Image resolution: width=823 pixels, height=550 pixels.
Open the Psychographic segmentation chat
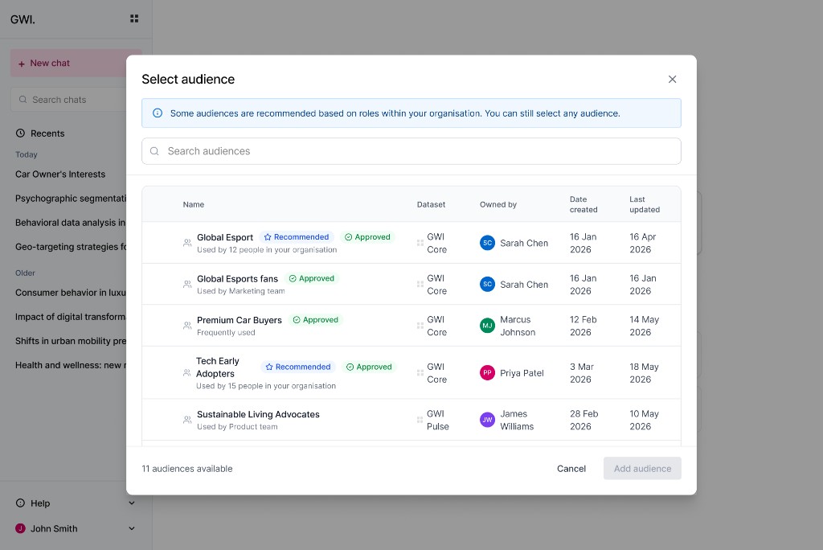point(71,198)
